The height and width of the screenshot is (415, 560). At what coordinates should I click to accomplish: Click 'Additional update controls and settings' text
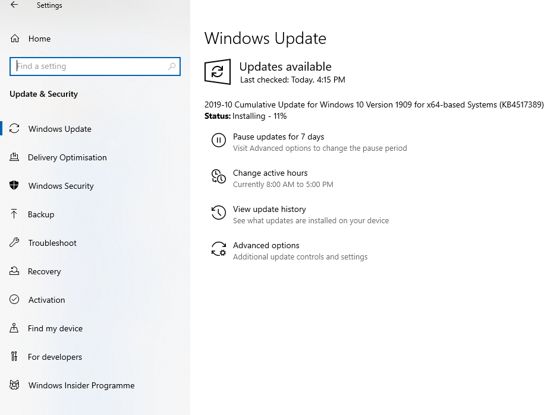pyautogui.click(x=300, y=257)
